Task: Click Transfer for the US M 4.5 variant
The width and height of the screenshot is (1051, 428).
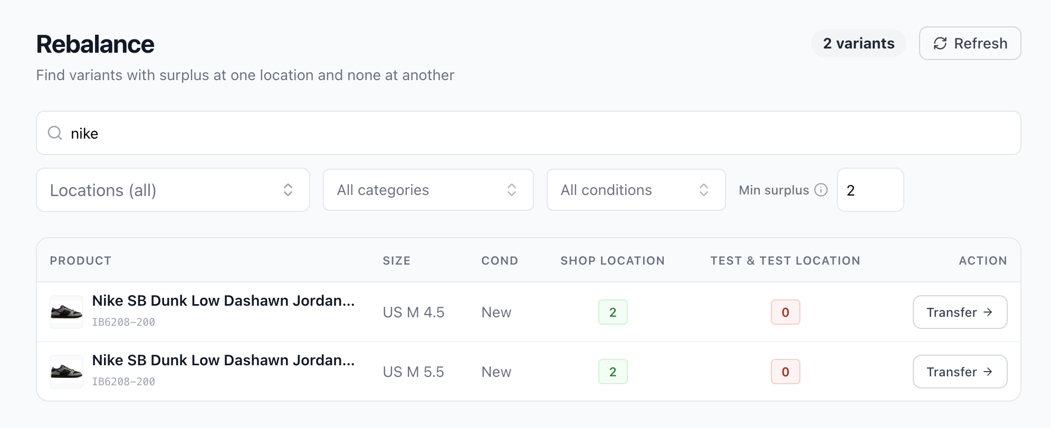Action: [x=960, y=312]
